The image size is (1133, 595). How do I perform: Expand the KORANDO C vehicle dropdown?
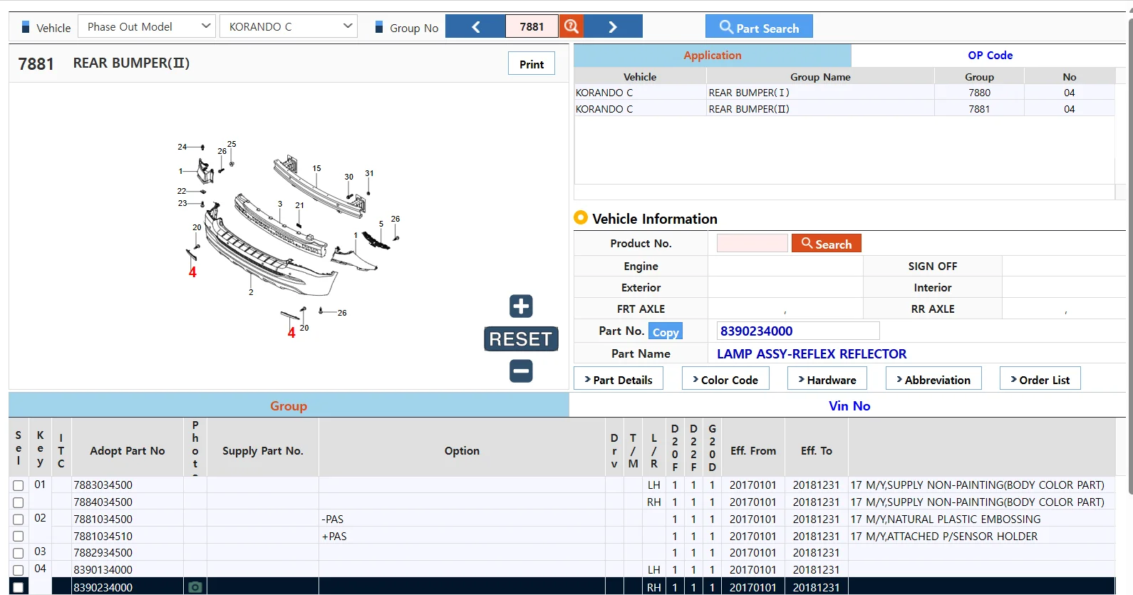click(x=289, y=26)
